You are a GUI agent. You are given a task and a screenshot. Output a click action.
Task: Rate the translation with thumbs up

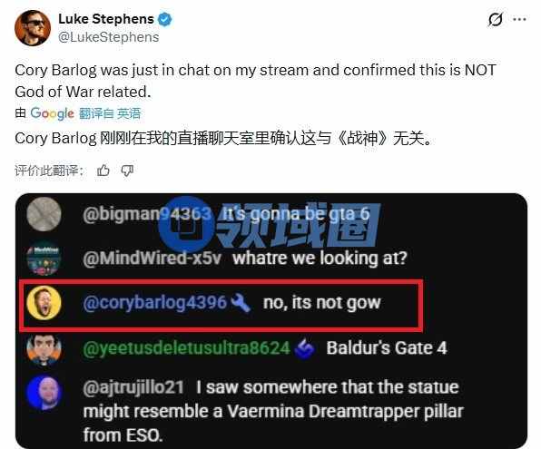(x=103, y=171)
